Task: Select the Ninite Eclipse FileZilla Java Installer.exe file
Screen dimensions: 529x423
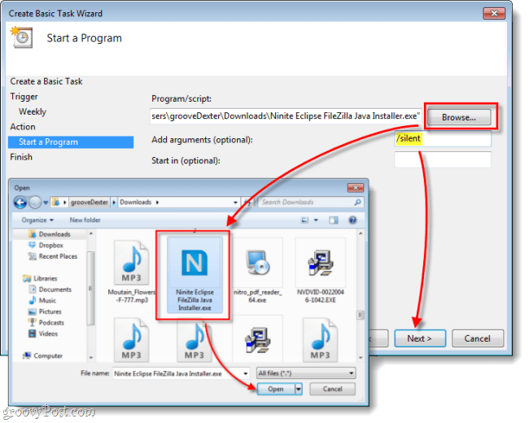Action: coord(195,275)
